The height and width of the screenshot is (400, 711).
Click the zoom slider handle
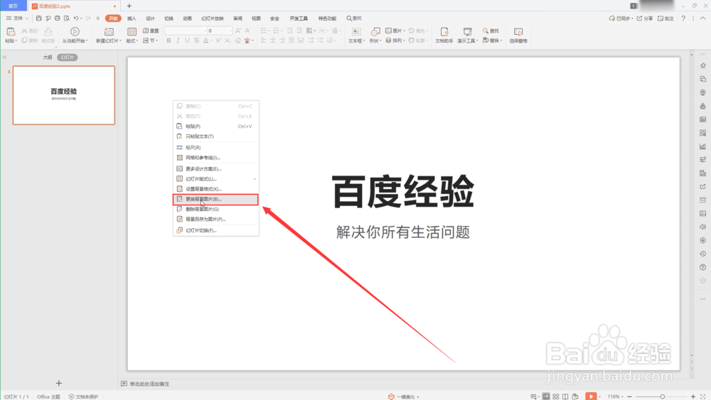pos(662,396)
